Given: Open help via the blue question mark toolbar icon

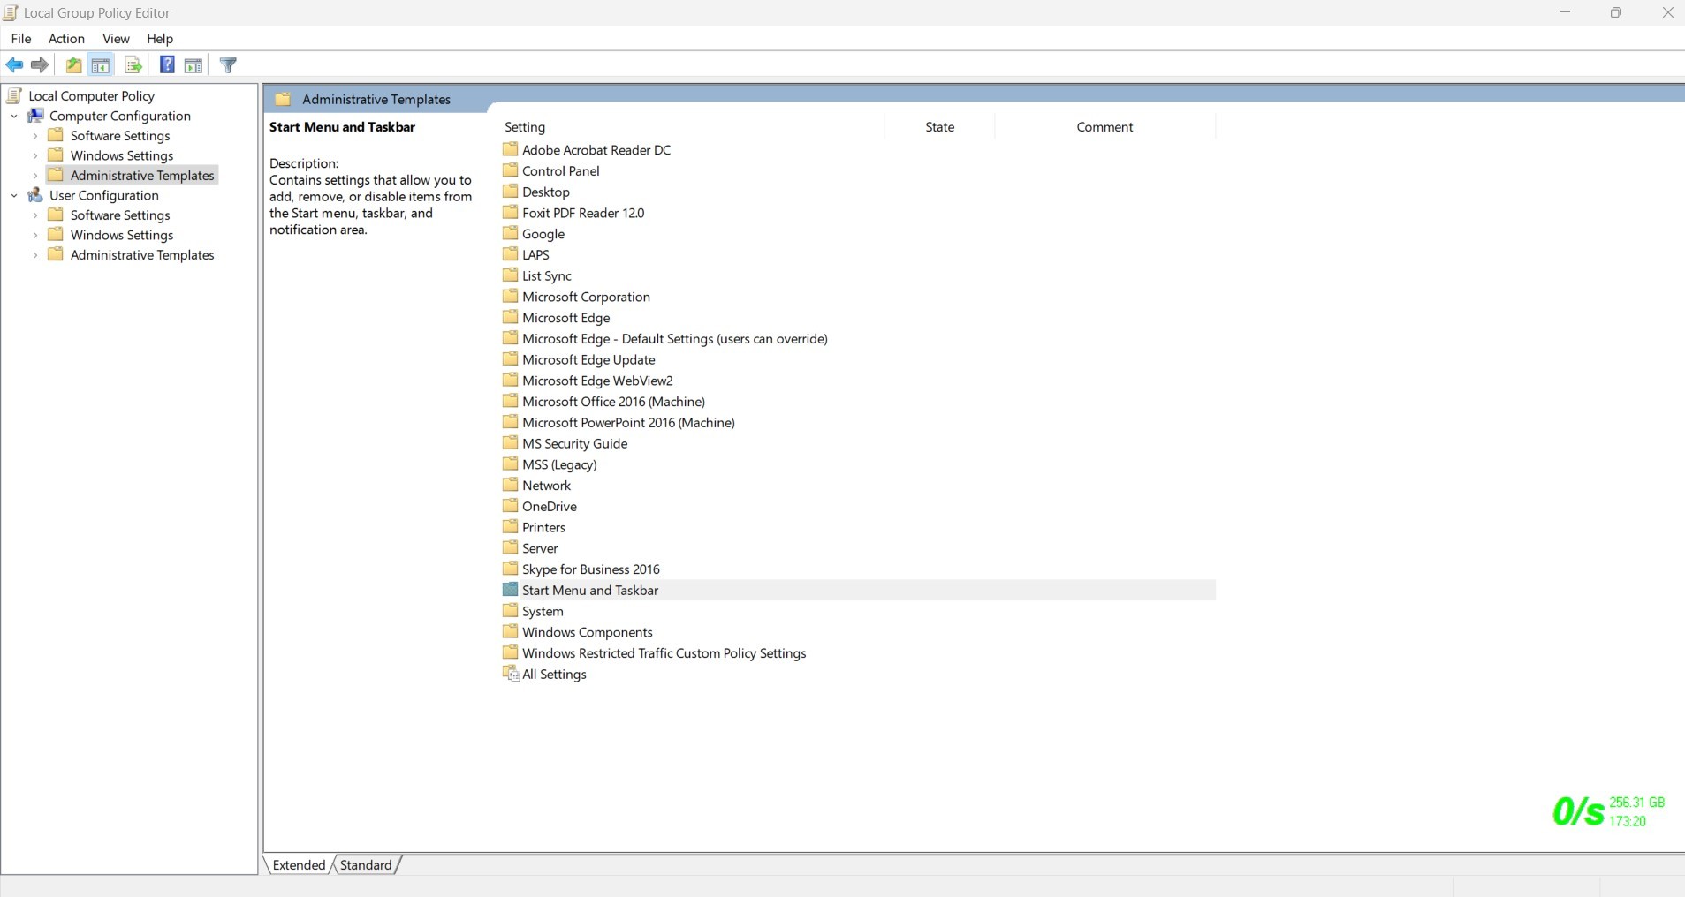Looking at the screenshot, I should point(166,64).
